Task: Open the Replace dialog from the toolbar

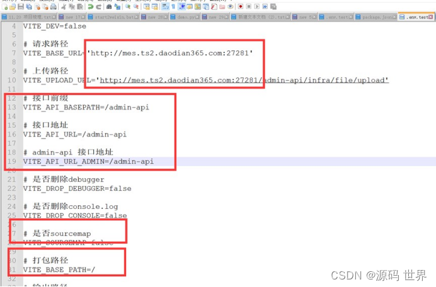Action: tap(117, 7)
